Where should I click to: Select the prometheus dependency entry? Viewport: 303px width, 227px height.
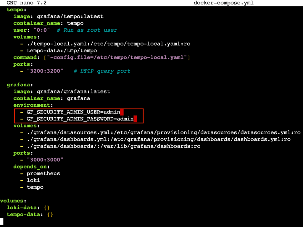(43, 173)
